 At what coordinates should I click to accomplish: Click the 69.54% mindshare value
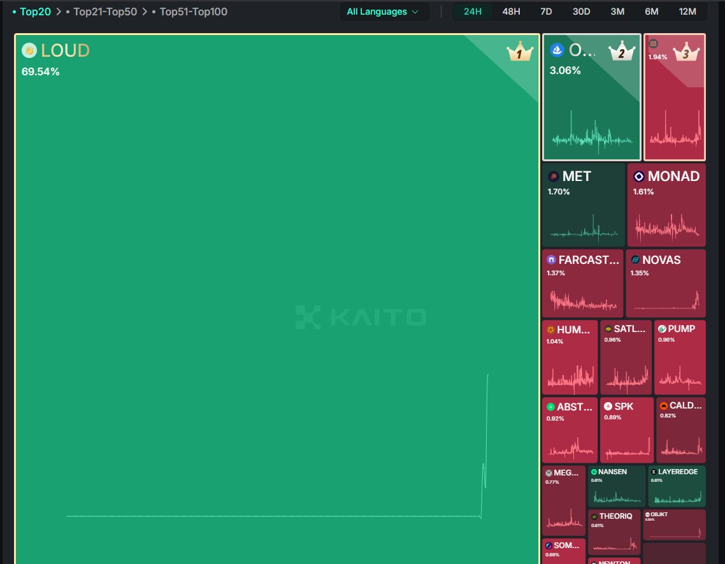coord(40,72)
